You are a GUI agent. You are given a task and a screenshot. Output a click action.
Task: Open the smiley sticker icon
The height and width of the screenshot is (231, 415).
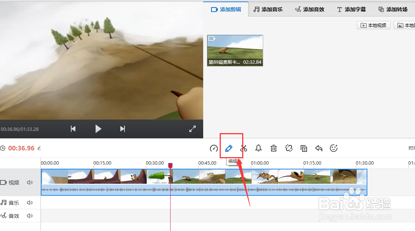point(334,148)
